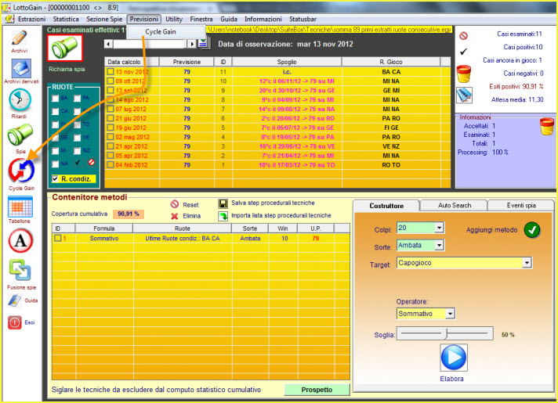Click the red prohibition icon in stats panel
Screen dimensions: 558x403
click(x=463, y=36)
